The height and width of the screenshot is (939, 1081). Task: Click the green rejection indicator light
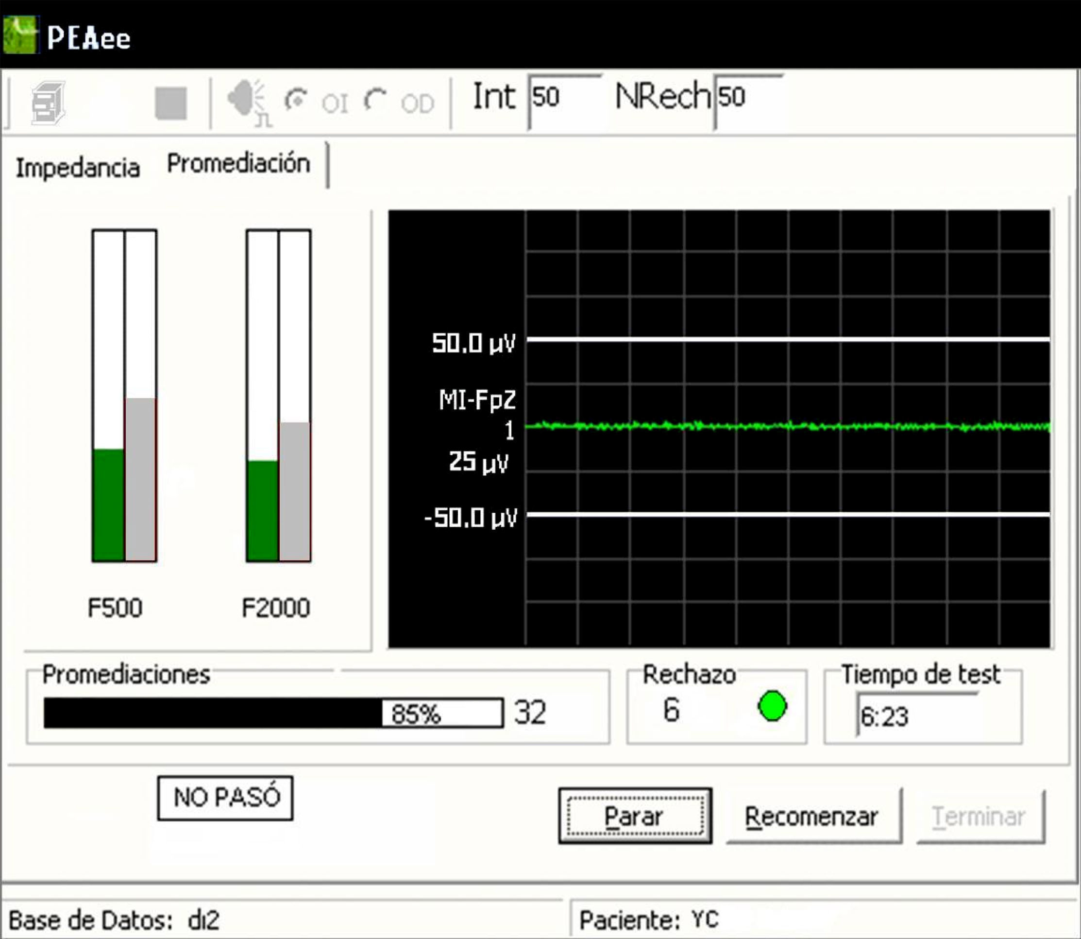[772, 706]
